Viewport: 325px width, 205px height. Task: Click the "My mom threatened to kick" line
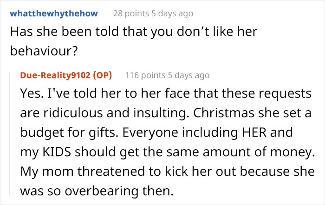click(165, 171)
